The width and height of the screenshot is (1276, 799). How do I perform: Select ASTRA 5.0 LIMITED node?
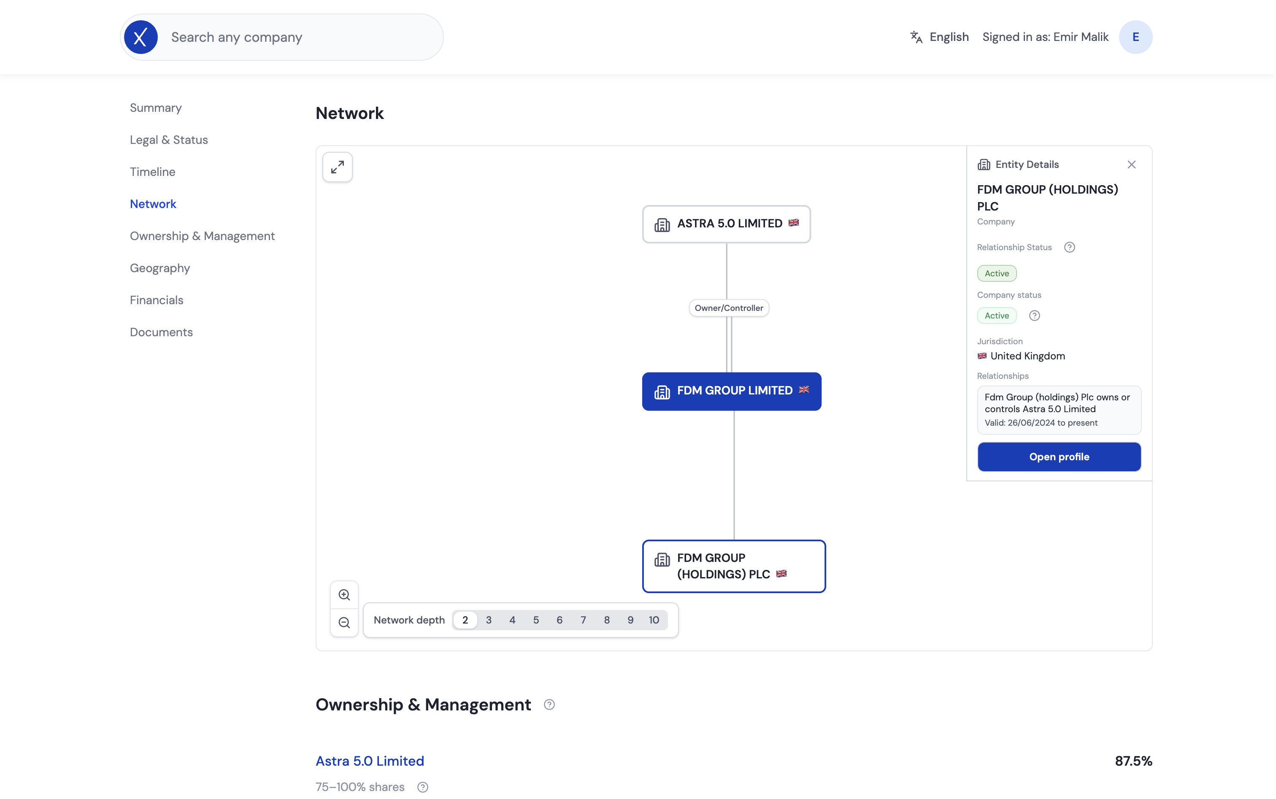(726, 224)
